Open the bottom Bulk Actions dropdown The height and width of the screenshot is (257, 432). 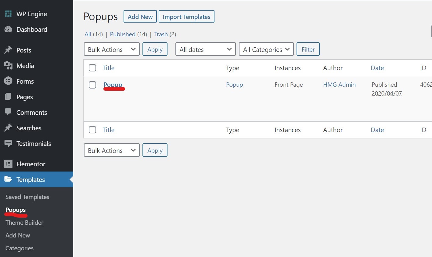tap(112, 150)
